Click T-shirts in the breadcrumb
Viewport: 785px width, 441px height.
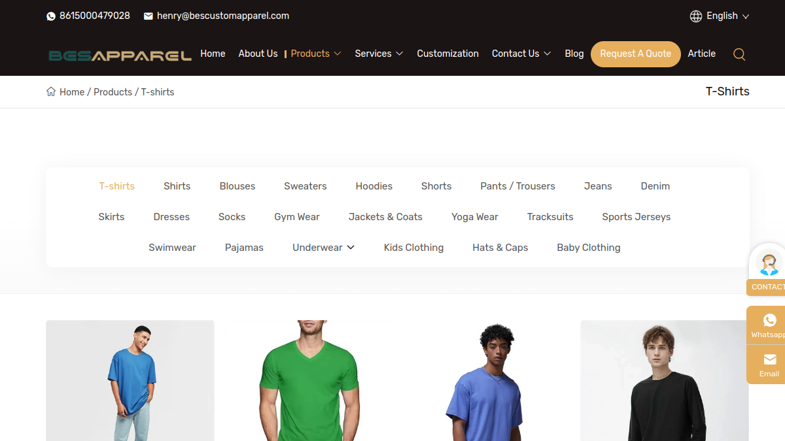click(x=158, y=92)
